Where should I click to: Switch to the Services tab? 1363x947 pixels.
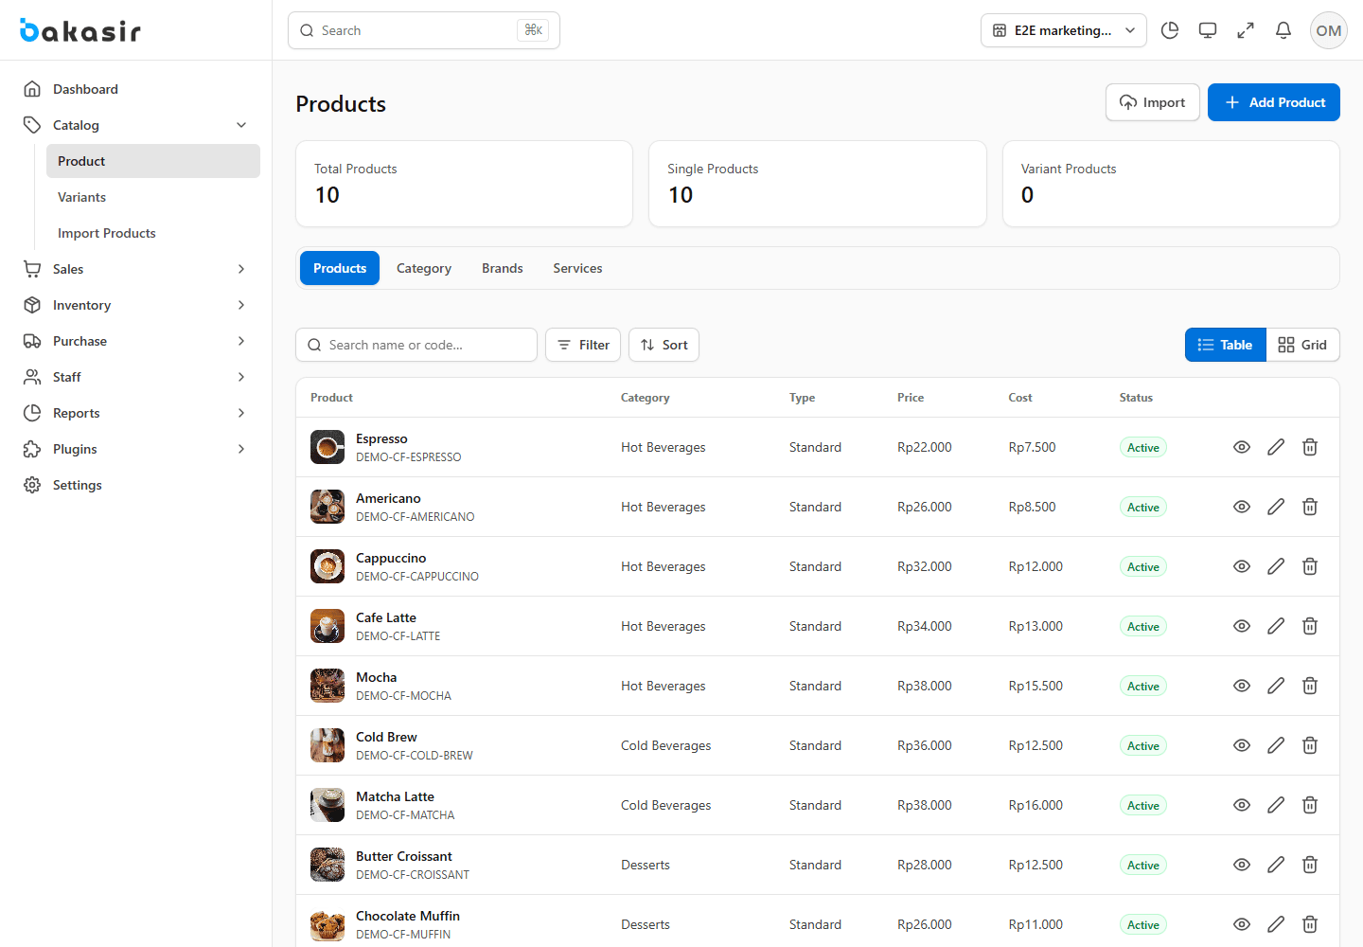point(577,268)
